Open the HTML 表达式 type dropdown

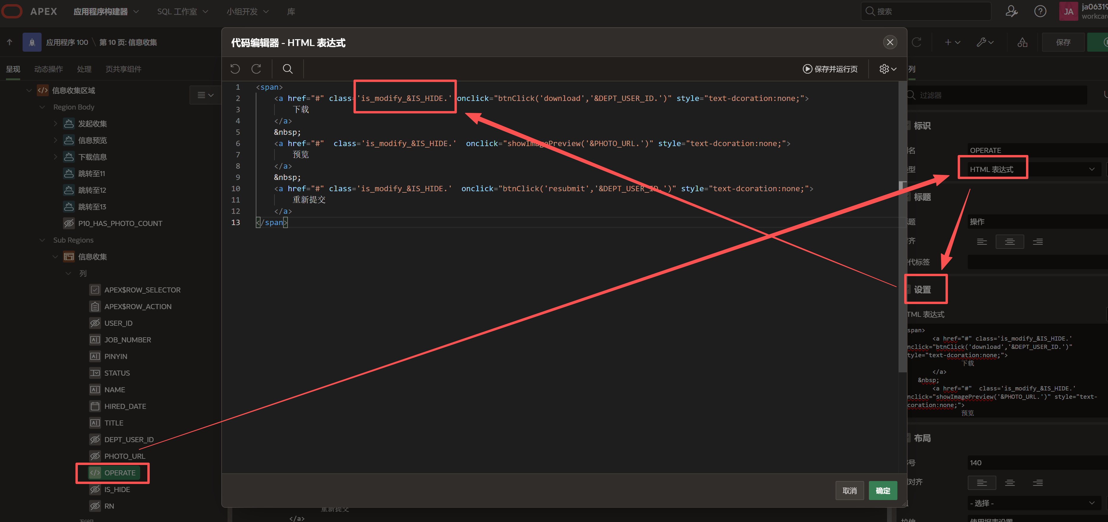click(1032, 170)
